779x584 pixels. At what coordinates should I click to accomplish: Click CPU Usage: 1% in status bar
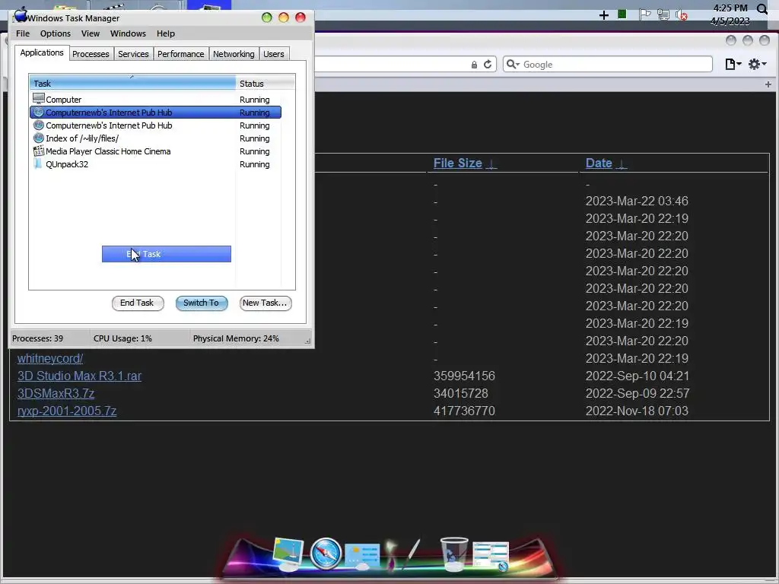[x=122, y=338]
